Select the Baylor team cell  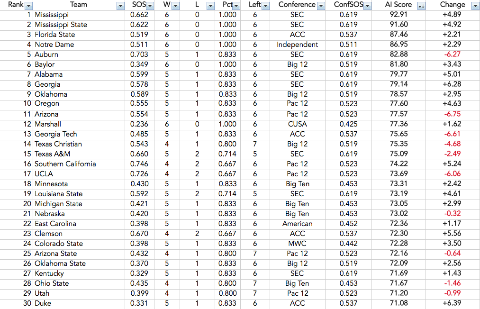point(79,64)
